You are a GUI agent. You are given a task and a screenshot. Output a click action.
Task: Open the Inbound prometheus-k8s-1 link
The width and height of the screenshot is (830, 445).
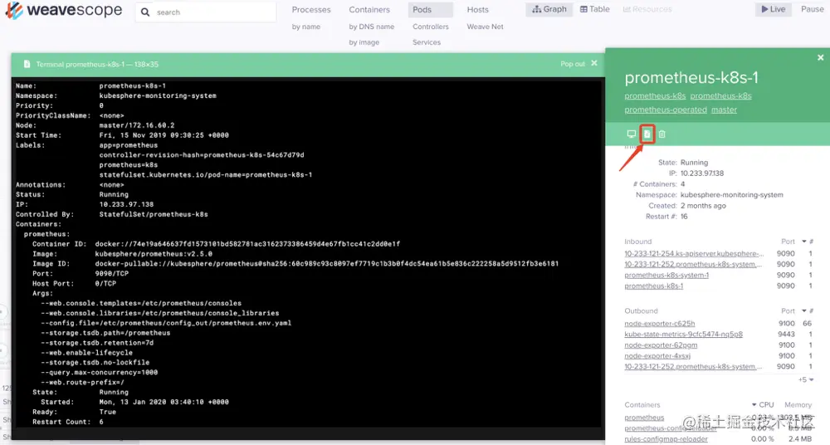[653, 286]
